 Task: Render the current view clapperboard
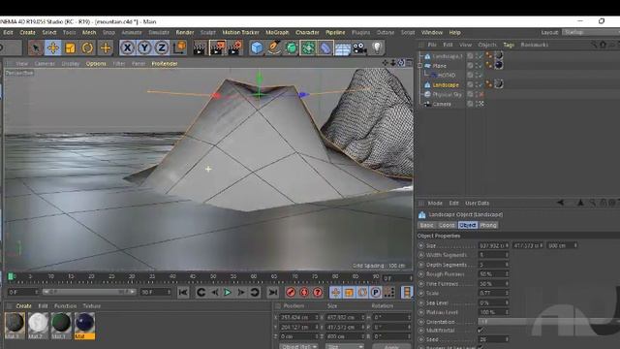coord(201,48)
